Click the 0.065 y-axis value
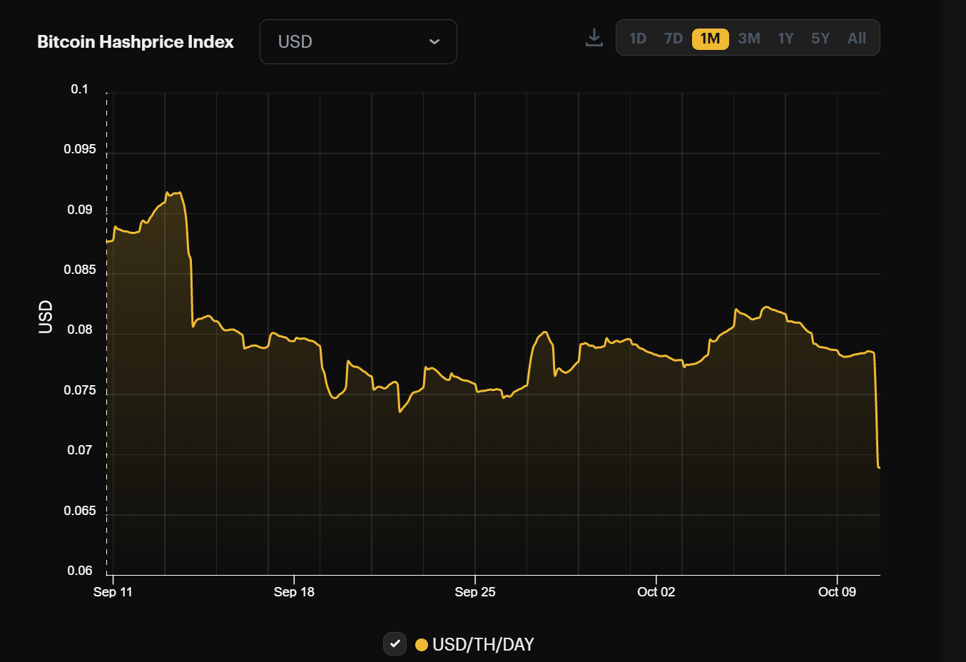This screenshot has width=966, height=662. point(79,511)
